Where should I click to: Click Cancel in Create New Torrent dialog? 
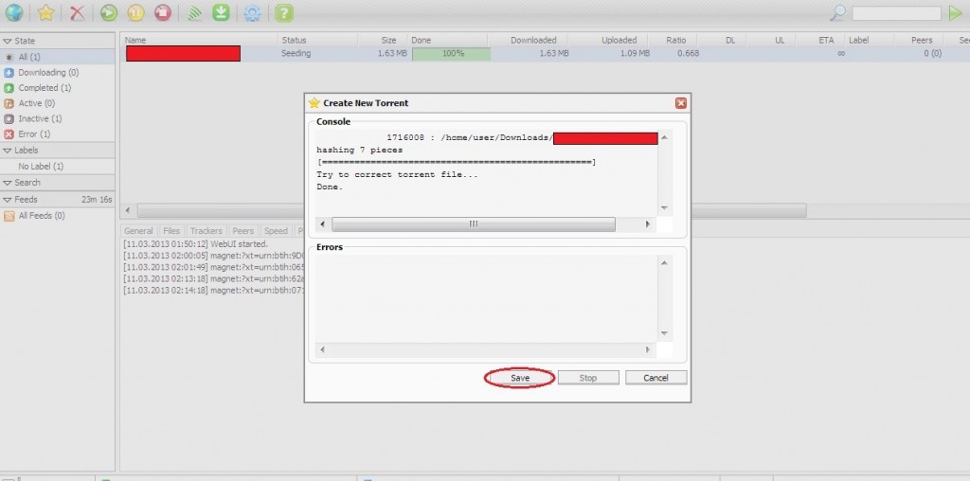pos(656,378)
